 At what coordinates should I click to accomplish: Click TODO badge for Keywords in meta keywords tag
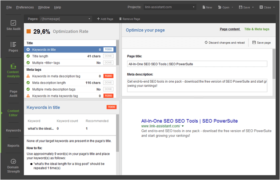(108, 96)
